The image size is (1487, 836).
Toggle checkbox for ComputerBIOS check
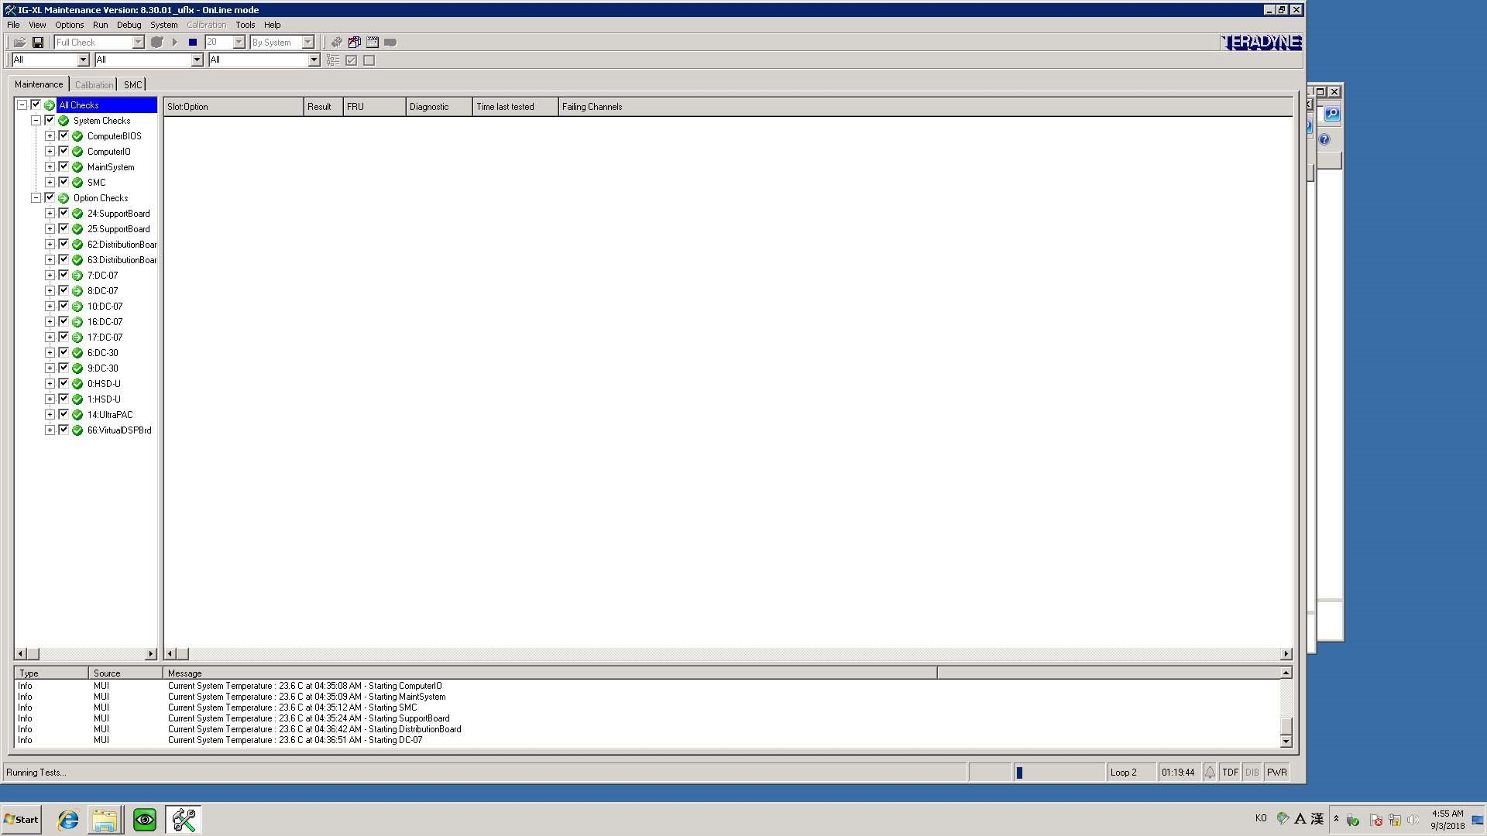click(64, 135)
